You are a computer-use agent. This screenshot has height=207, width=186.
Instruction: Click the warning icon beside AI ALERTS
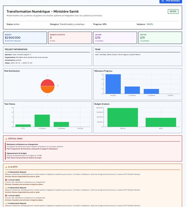point(6,167)
